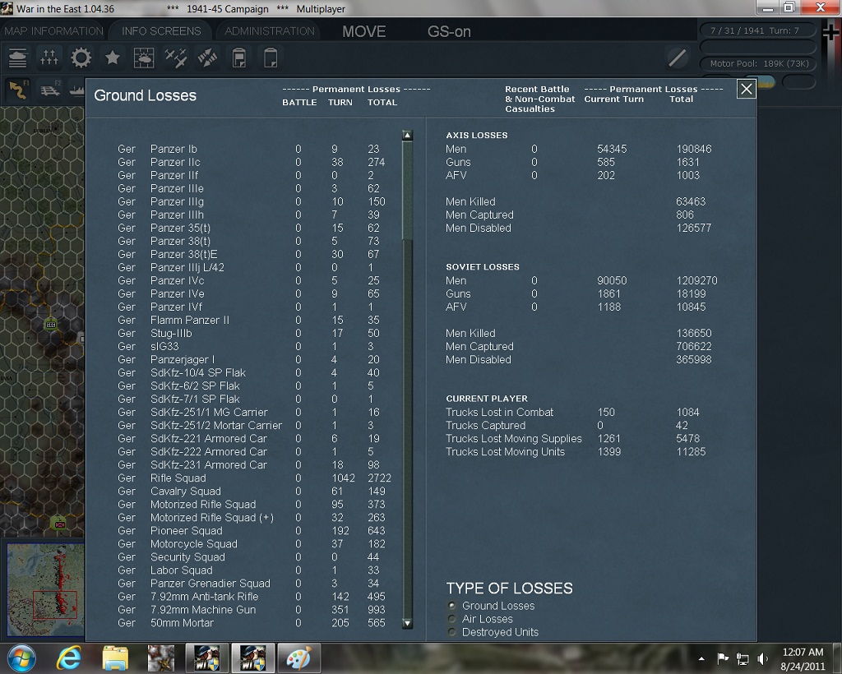Image resolution: width=842 pixels, height=674 pixels.
Task: Click the network tray icon
Action: 743,658
